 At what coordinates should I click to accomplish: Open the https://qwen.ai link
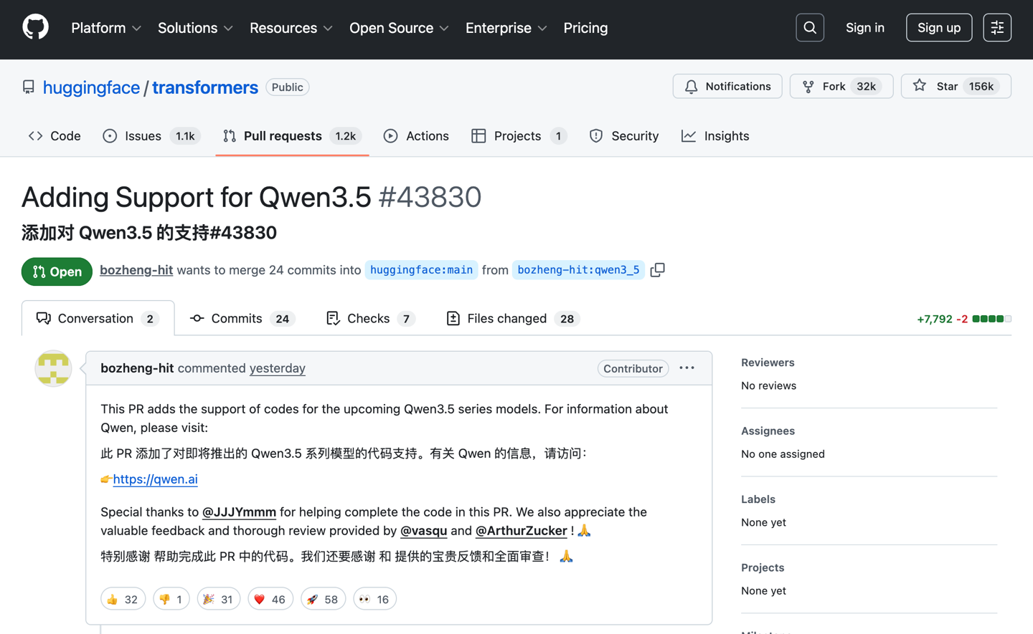pyautogui.click(x=156, y=479)
